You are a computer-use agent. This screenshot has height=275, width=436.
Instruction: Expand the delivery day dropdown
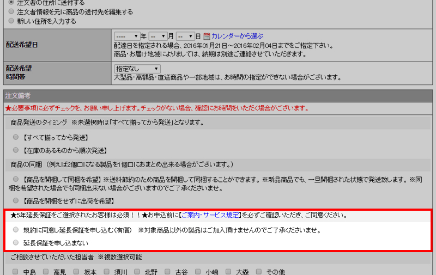pyautogui.click(x=185, y=36)
